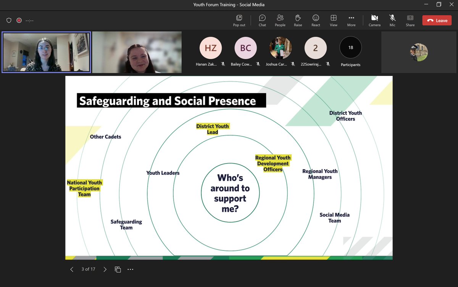Click the 'Other Cadets' text

105,137
